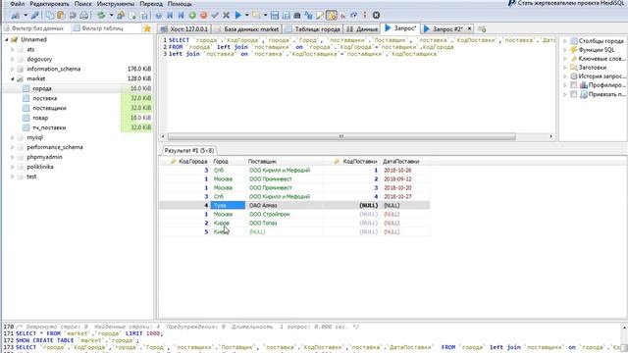Select table поставка in tree
628x353 pixels.
click(x=44, y=98)
